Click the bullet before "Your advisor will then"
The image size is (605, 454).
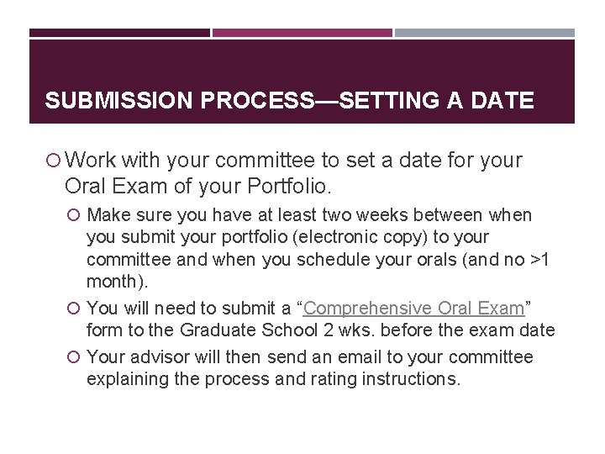[76, 357]
